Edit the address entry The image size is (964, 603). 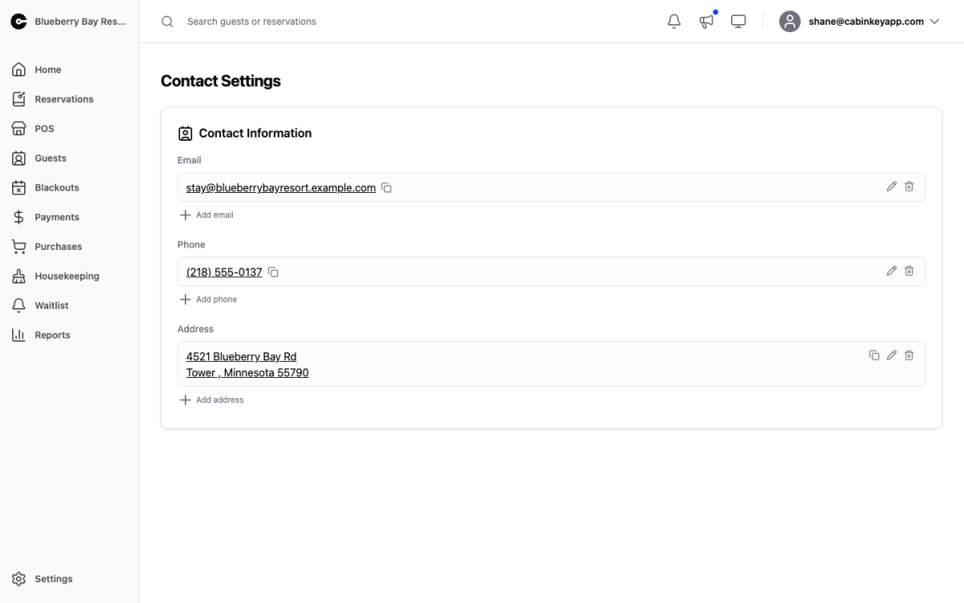(x=892, y=355)
